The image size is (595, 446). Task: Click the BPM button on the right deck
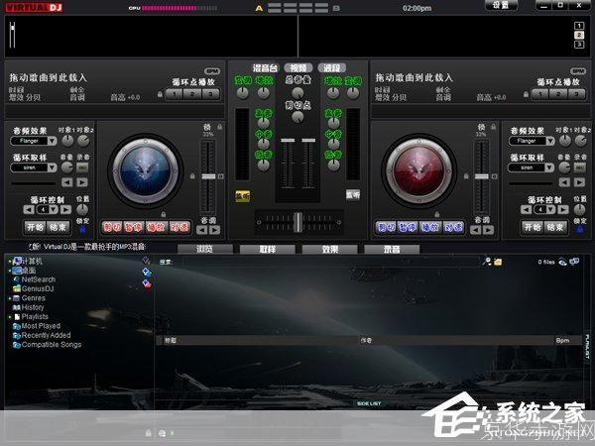pos(578,71)
